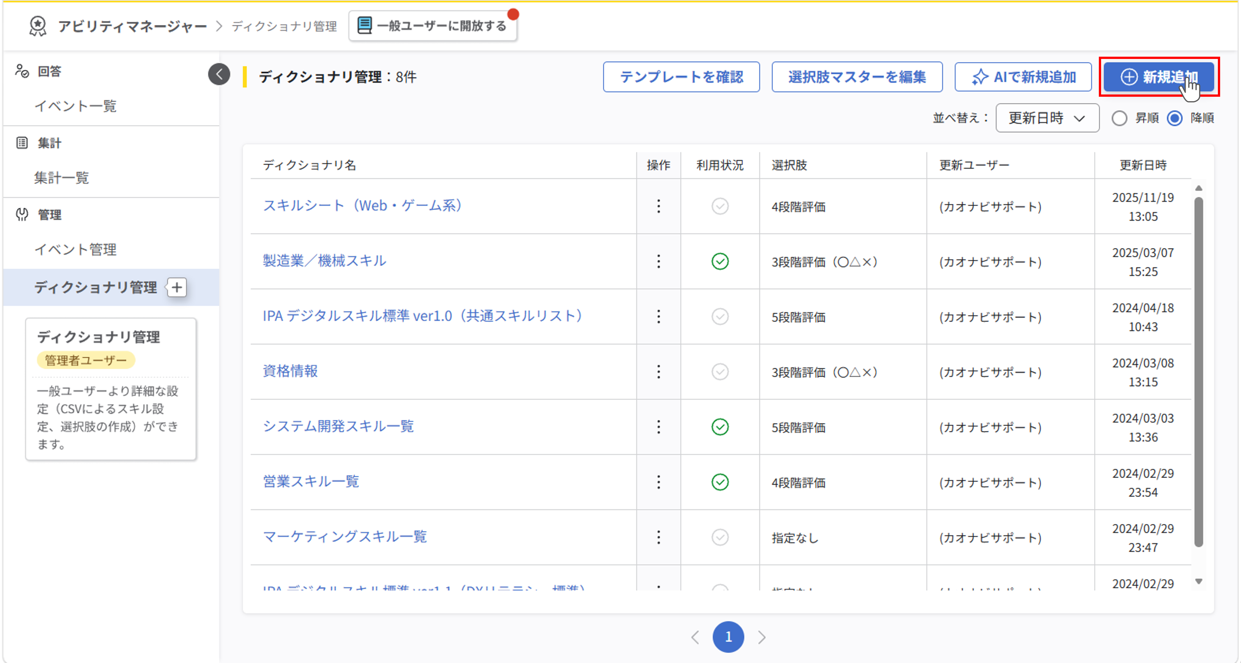Select the 降順 descending radio button
Viewport: 1241px width, 663px height.
pyautogui.click(x=1174, y=118)
